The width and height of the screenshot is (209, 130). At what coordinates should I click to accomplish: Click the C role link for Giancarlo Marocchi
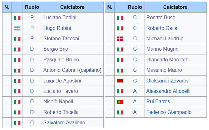point(135,60)
